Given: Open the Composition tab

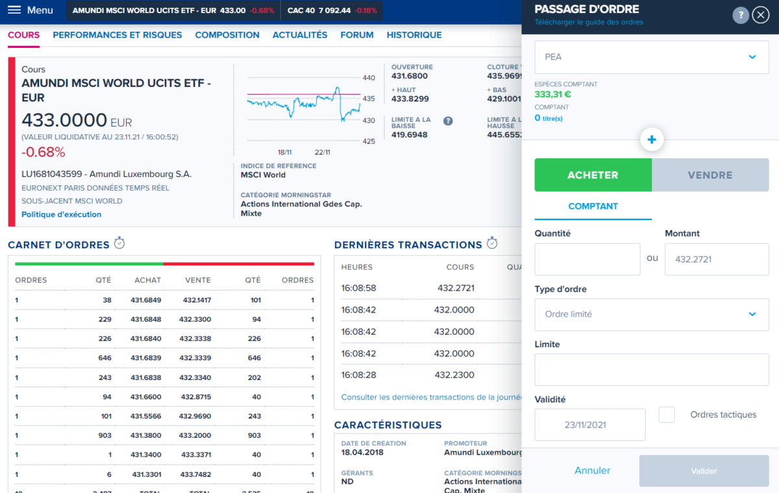Looking at the screenshot, I should click(227, 35).
